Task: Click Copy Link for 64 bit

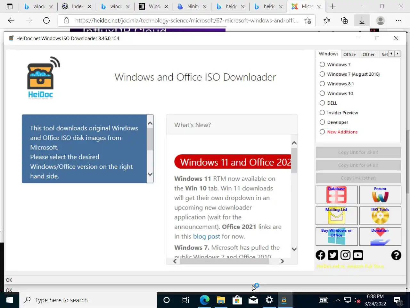Action: coord(358,165)
